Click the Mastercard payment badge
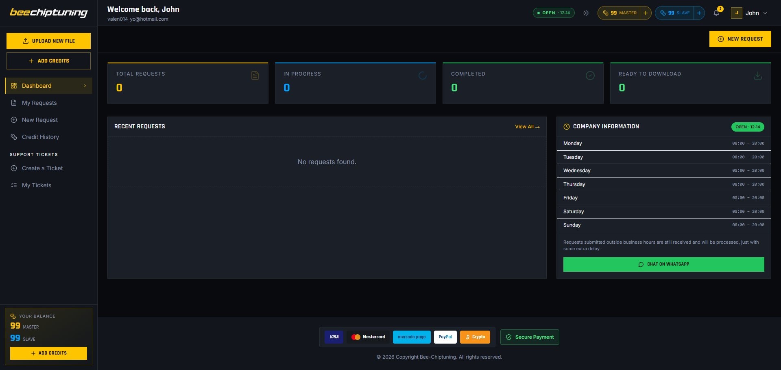The image size is (781, 370). tap(368, 337)
